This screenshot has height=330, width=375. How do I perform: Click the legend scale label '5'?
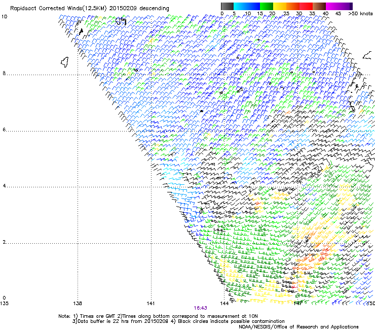(234, 14)
